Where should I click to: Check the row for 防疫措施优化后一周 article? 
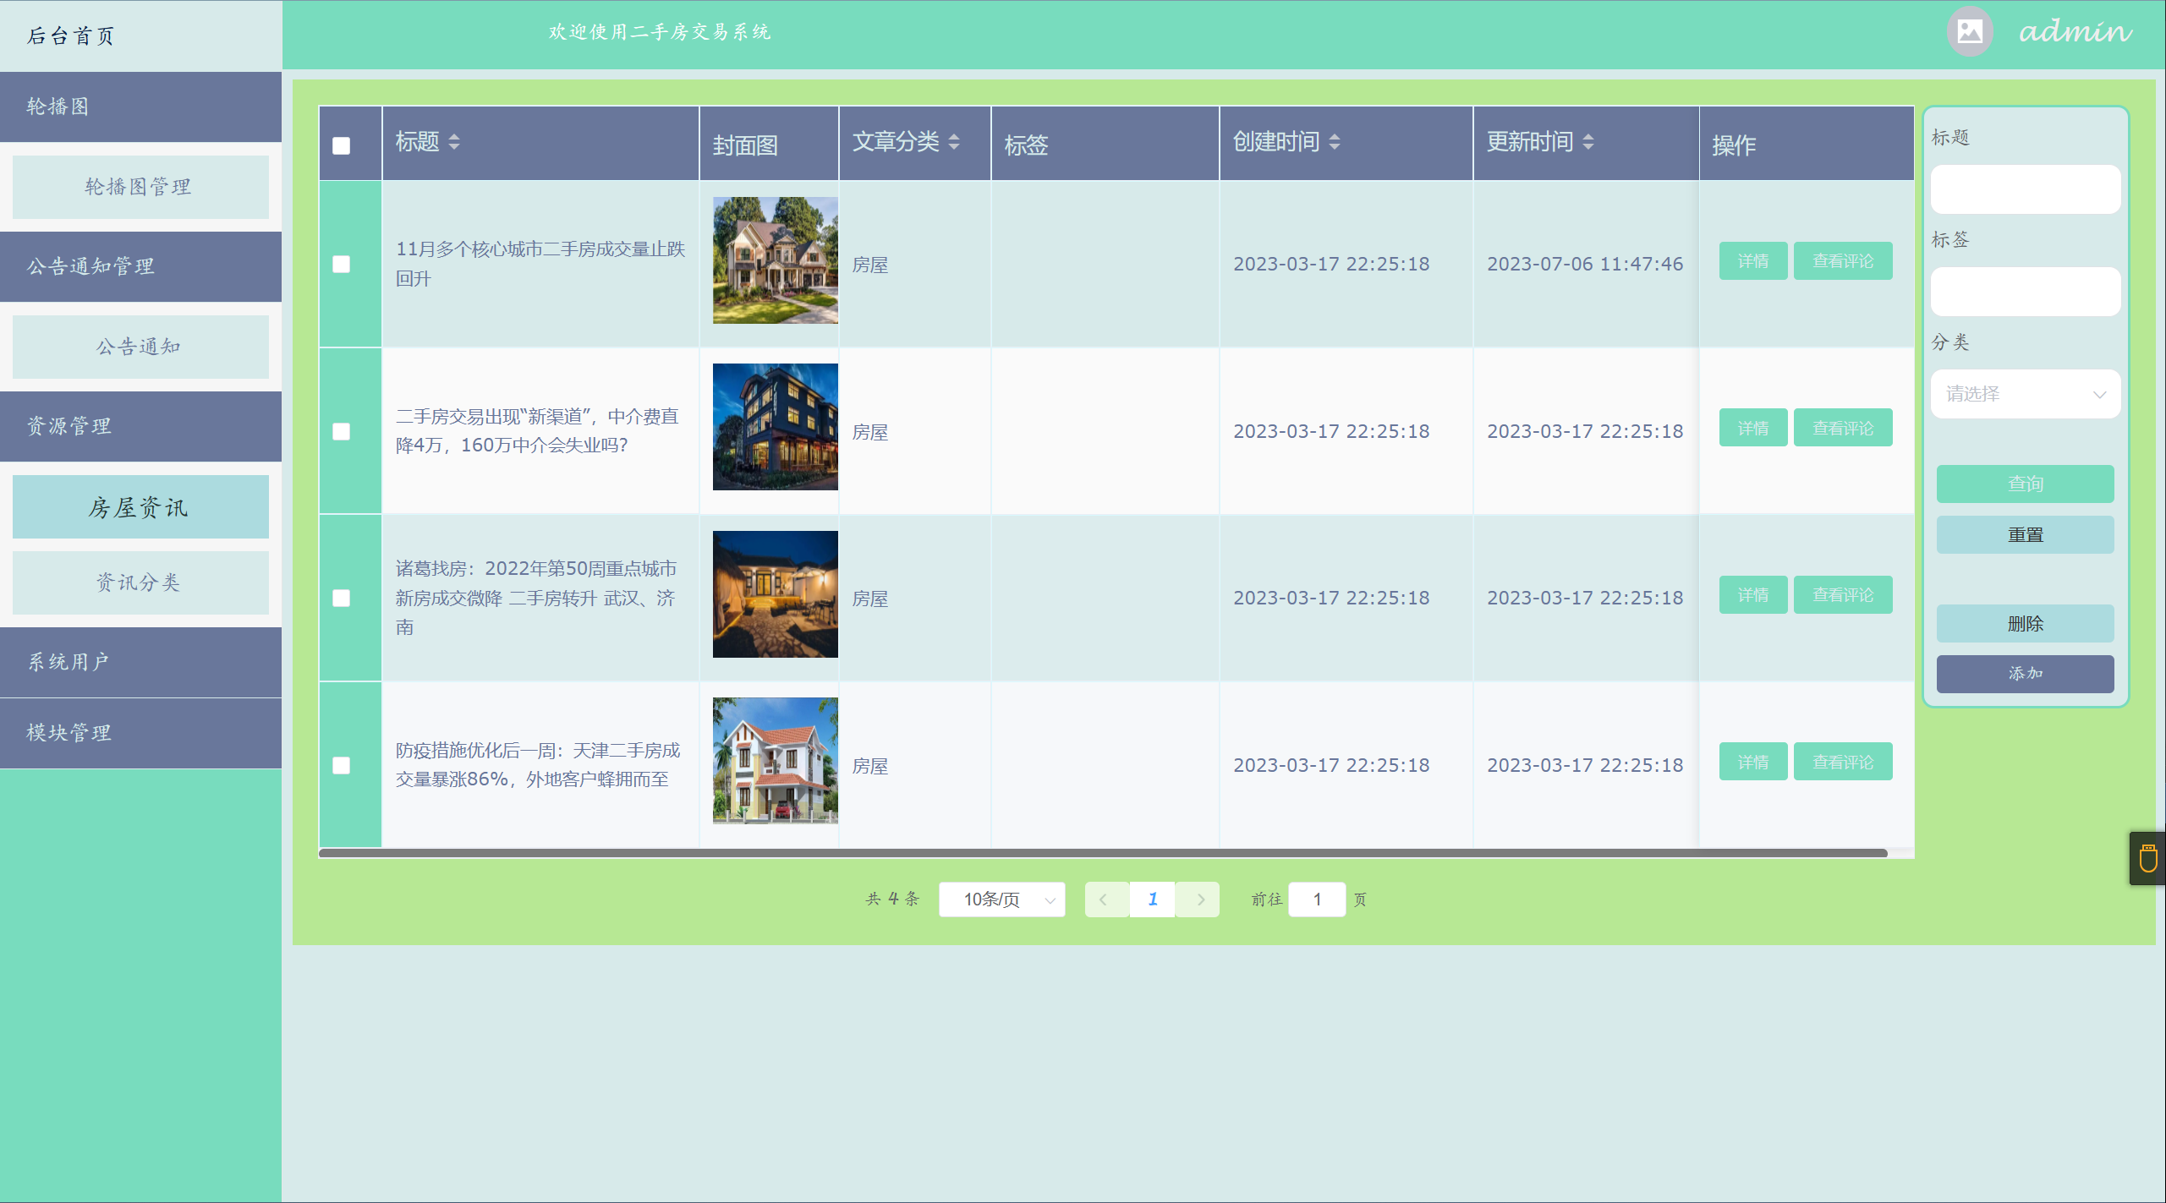pyautogui.click(x=342, y=766)
